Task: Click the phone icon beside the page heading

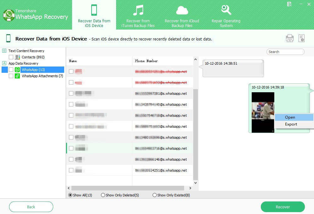Action: pos(8,38)
